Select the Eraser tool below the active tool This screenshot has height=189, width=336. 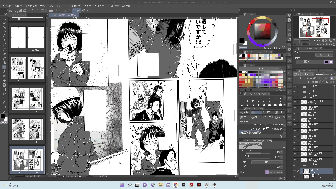[4, 71]
